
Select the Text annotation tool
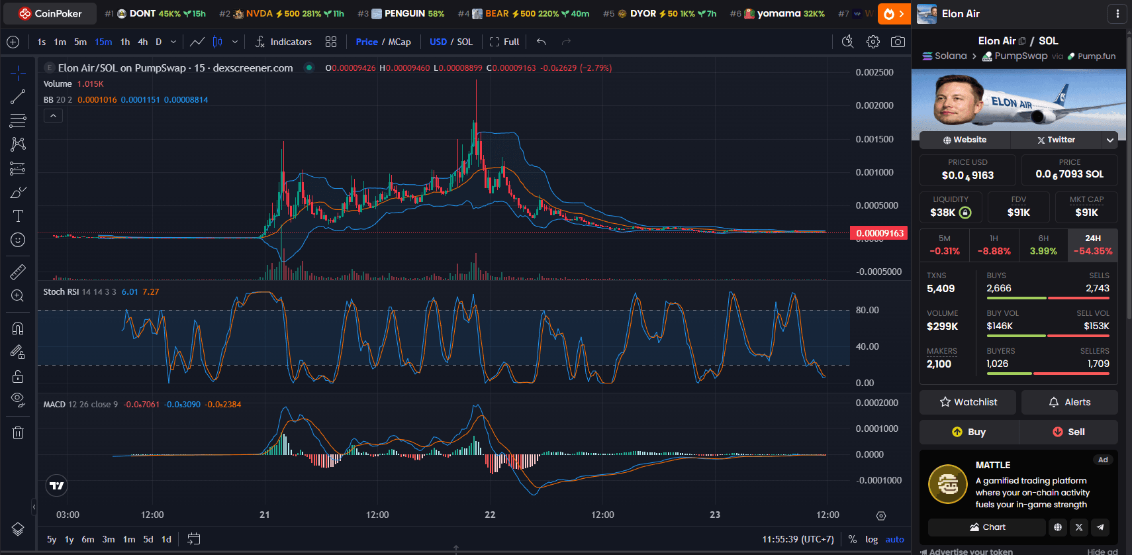(18, 216)
